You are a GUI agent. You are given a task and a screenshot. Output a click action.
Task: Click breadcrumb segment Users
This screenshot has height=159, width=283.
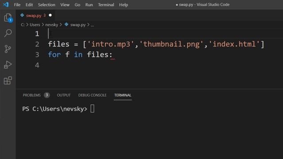[x=35, y=25]
